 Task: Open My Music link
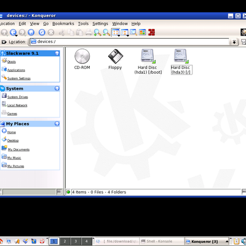[x=14, y=158]
